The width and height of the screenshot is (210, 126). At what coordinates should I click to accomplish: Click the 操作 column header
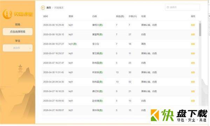tap(193, 16)
